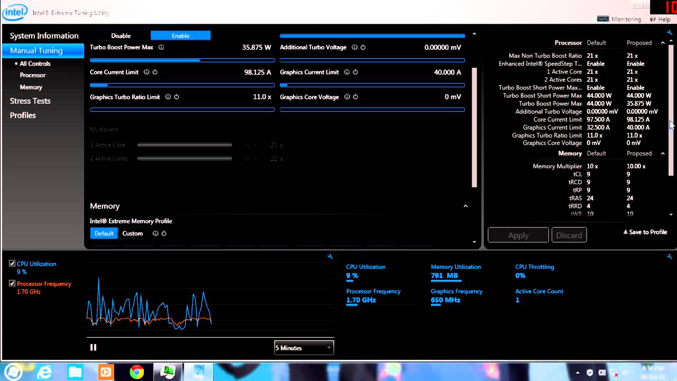Image resolution: width=677 pixels, height=381 pixels.
Task: Uncheck CPU Utilization graph checkbox
Action: 12,264
